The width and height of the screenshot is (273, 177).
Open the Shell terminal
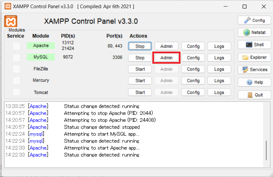tap(254, 45)
